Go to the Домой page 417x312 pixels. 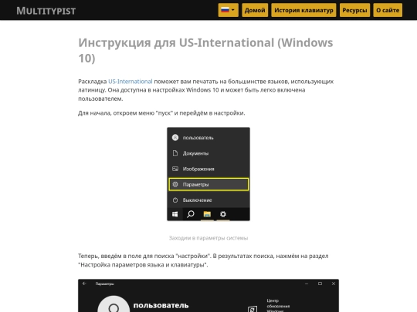point(255,10)
